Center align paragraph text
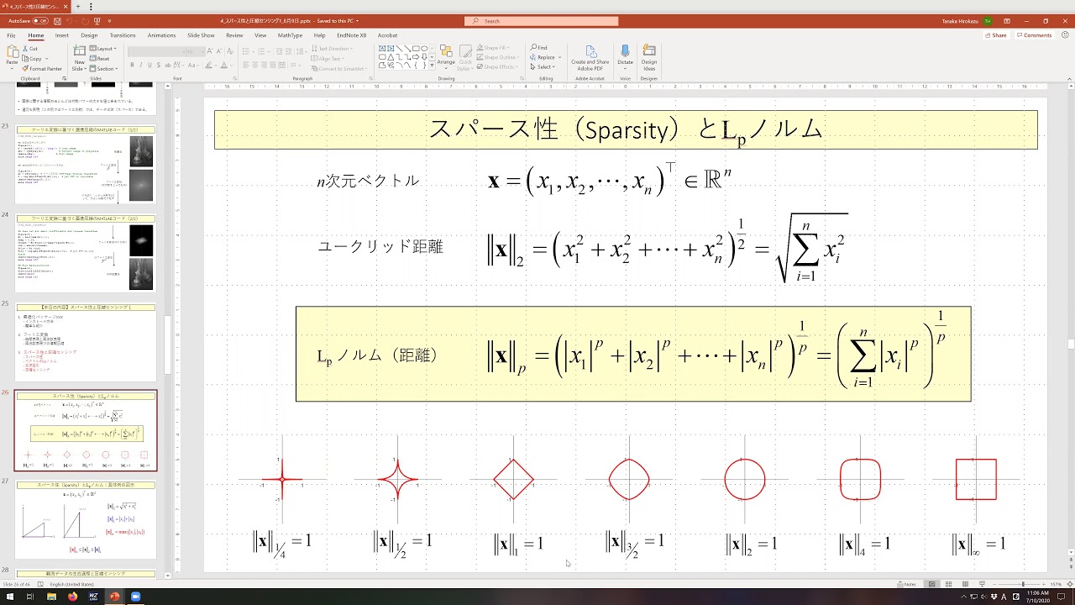Screen dimensions: 1075x605 (x=254, y=66)
